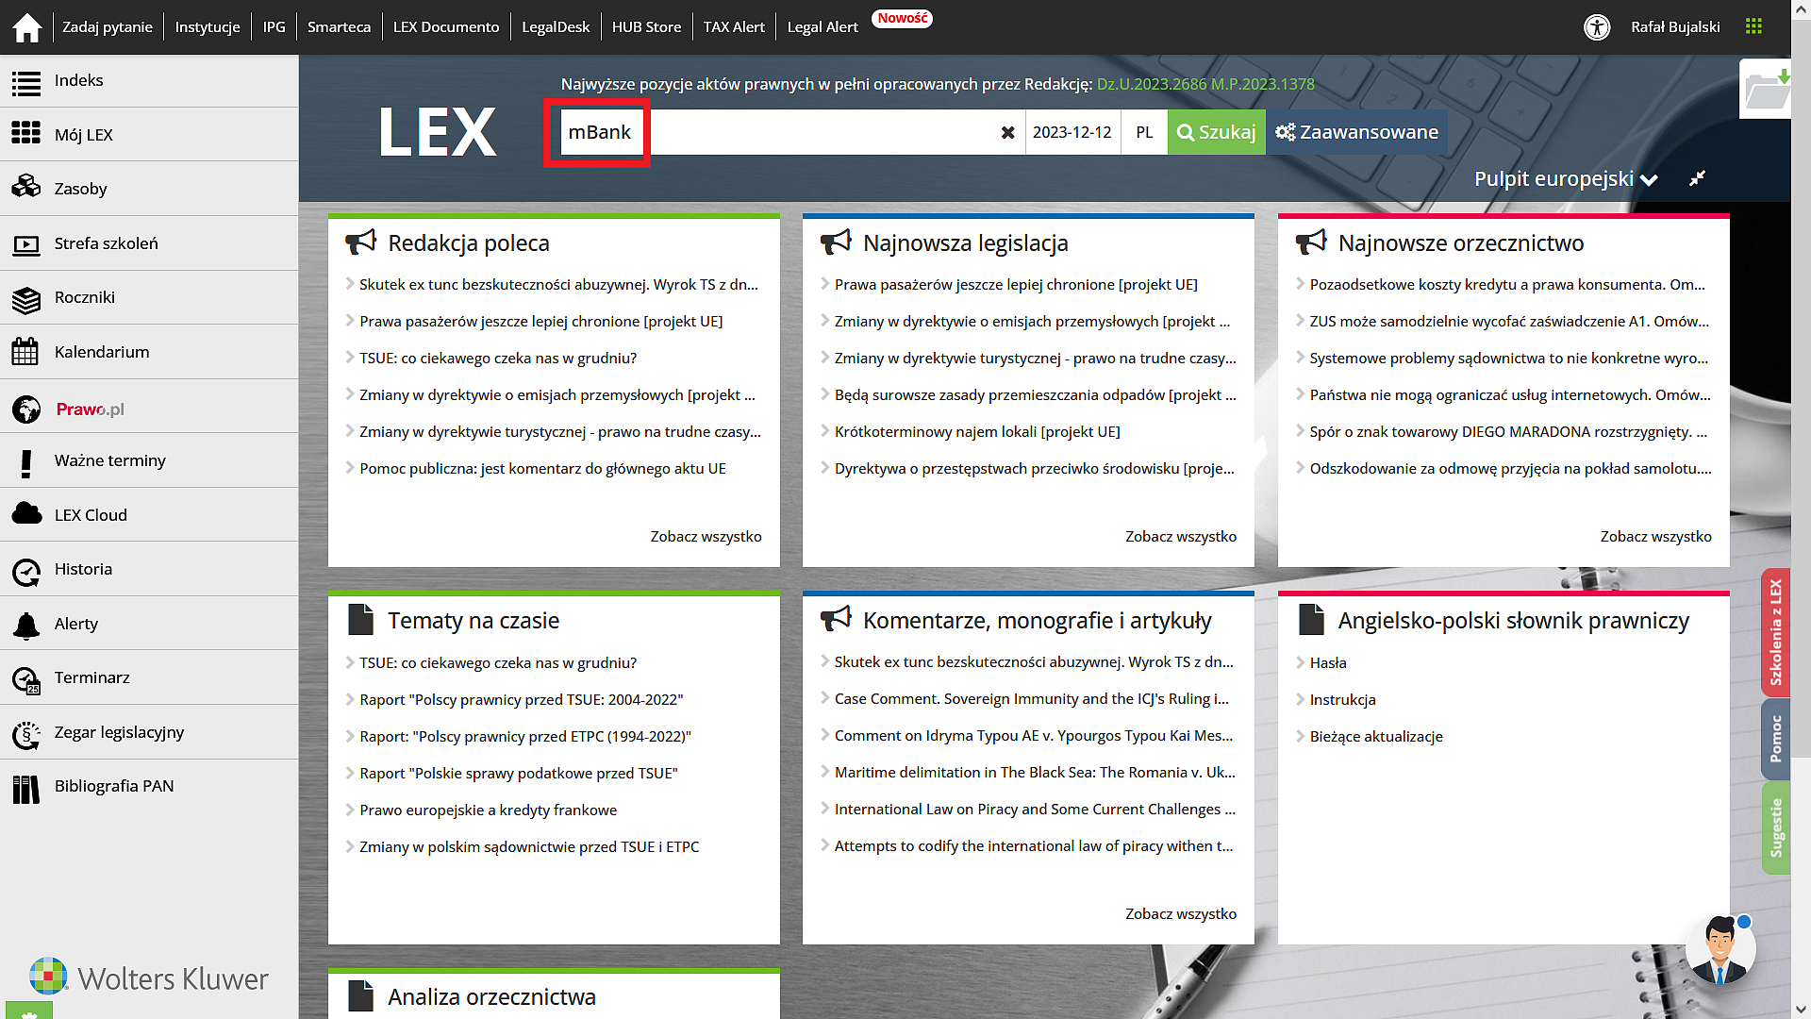Open Raport "Polskie sprawy podatkowe przed TSUE"

pos(518,773)
